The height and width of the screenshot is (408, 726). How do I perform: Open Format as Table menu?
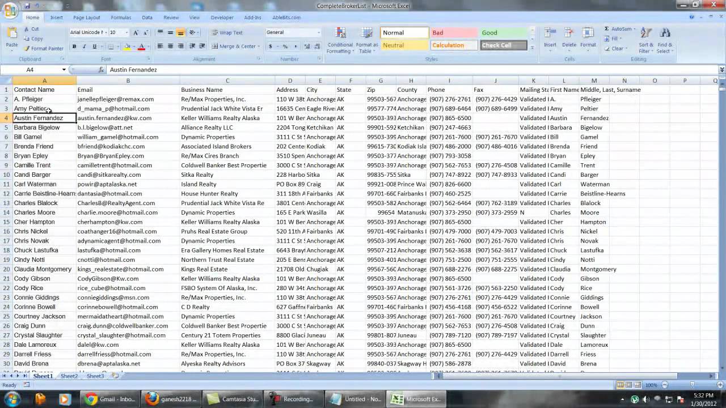[367, 40]
